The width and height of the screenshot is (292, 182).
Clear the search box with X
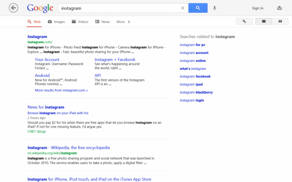[x=183, y=8]
